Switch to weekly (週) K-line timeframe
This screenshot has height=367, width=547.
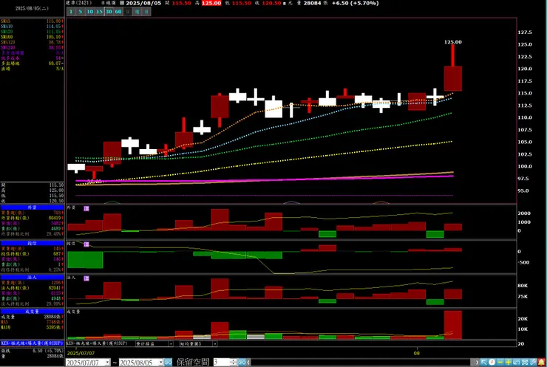coord(137,12)
